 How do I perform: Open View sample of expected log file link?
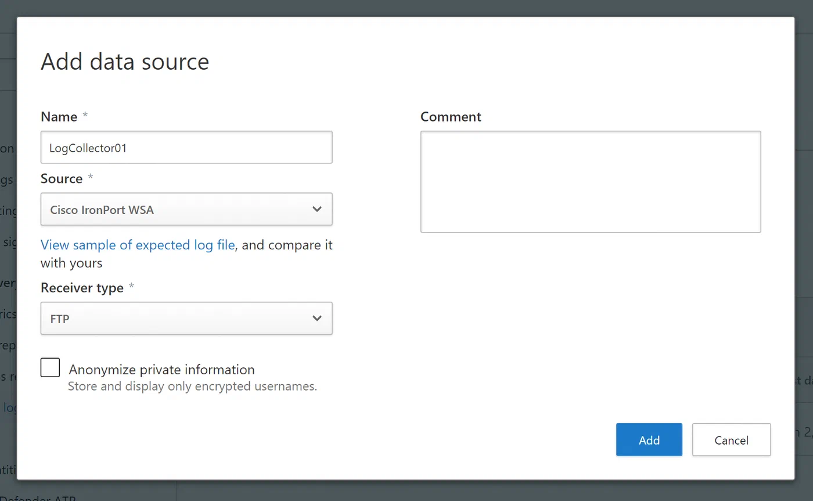click(x=138, y=245)
